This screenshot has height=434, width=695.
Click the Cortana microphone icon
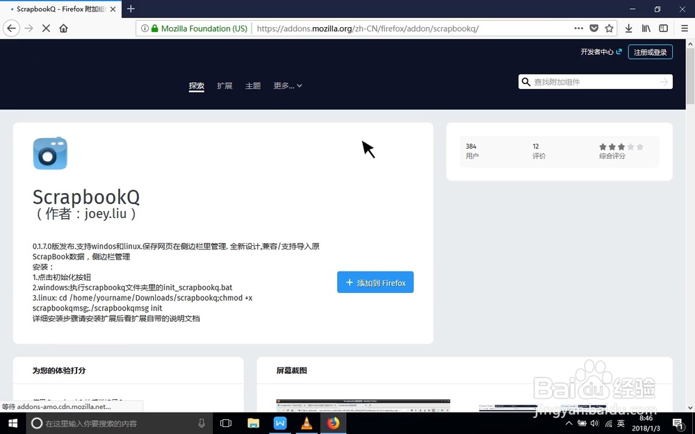click(x=202, y=424)
